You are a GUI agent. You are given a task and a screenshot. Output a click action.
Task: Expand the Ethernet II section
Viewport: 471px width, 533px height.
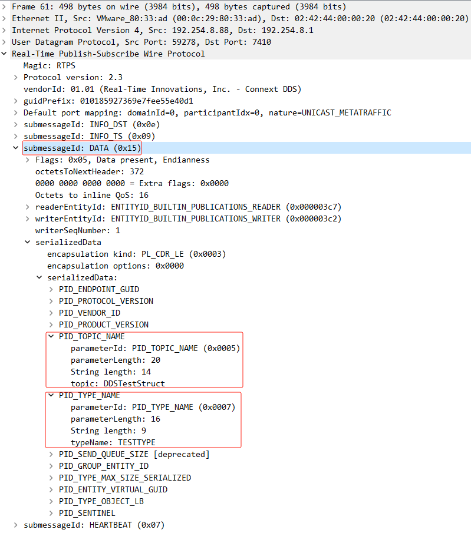coord(5,18)
